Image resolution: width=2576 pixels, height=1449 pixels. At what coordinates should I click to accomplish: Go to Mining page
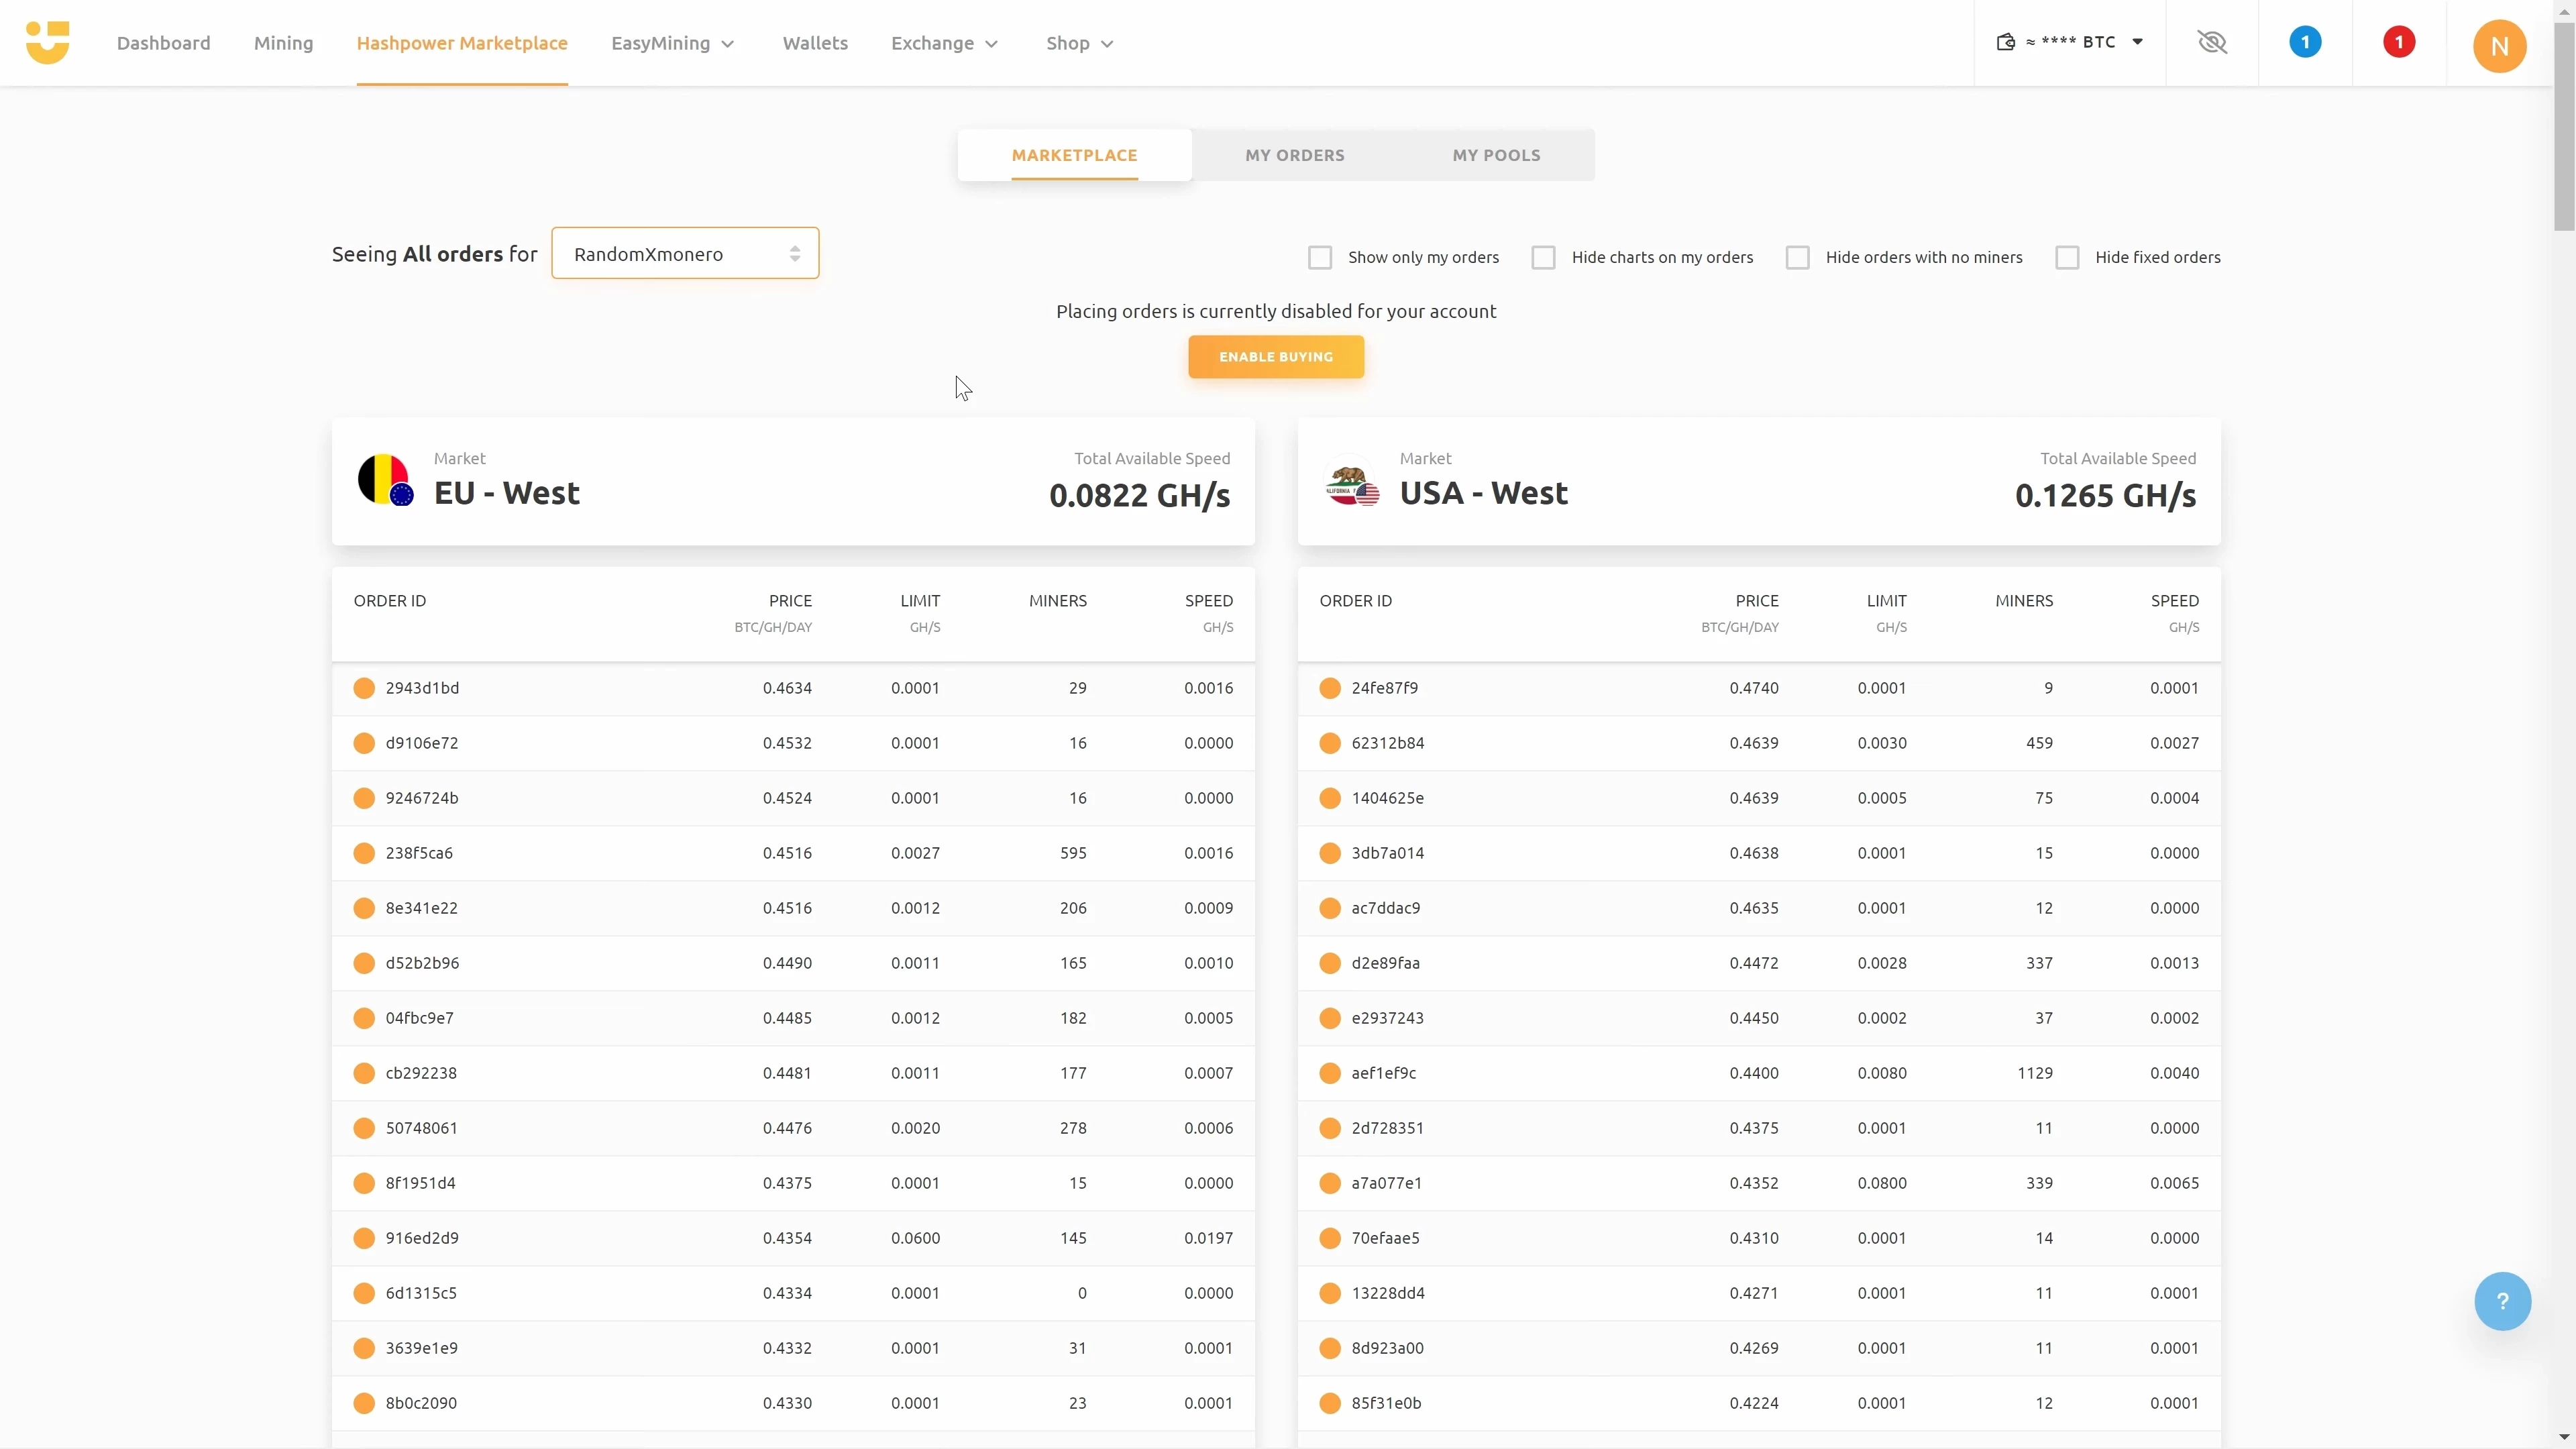tap(284, 43)
